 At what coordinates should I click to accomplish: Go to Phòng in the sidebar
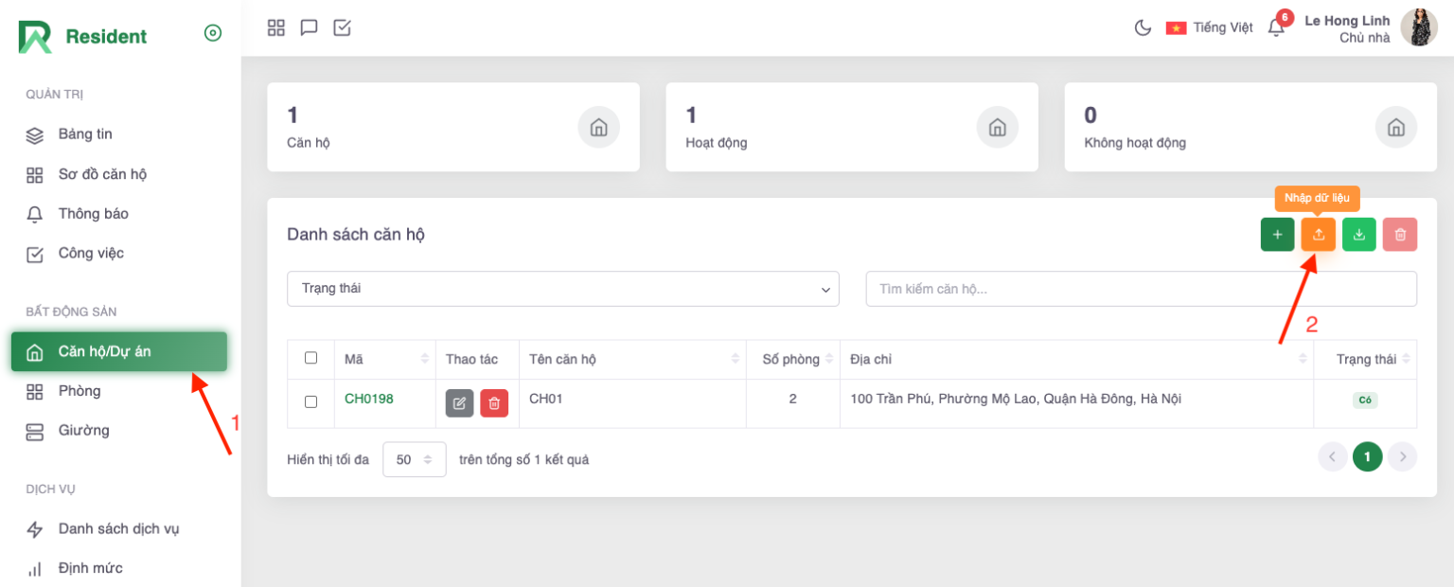[x=80, y=391]
